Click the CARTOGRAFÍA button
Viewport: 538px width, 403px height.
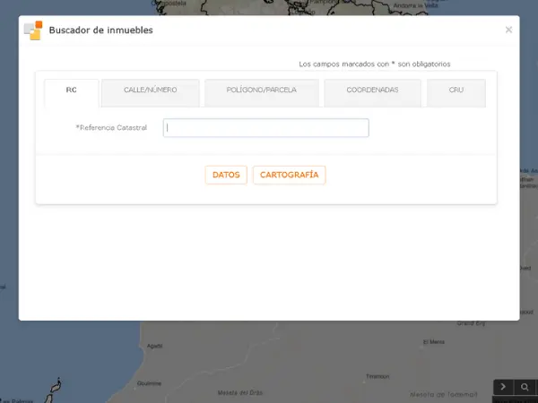[x=289, y=176]
